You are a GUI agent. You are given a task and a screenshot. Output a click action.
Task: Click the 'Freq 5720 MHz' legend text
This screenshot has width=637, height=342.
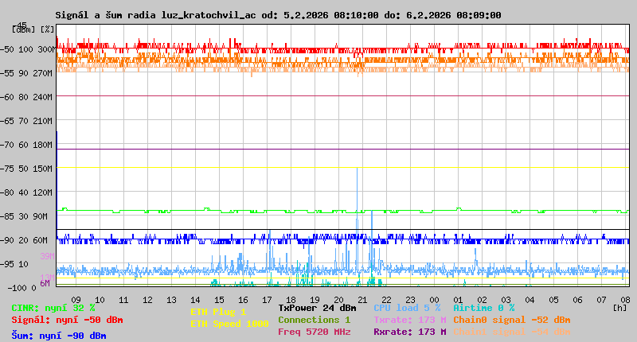[x=314, y=332]
